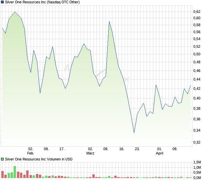Viewport: 206px width, 181px height.
Task: Click the 0,50 price axis label
Action: point(197,54)
